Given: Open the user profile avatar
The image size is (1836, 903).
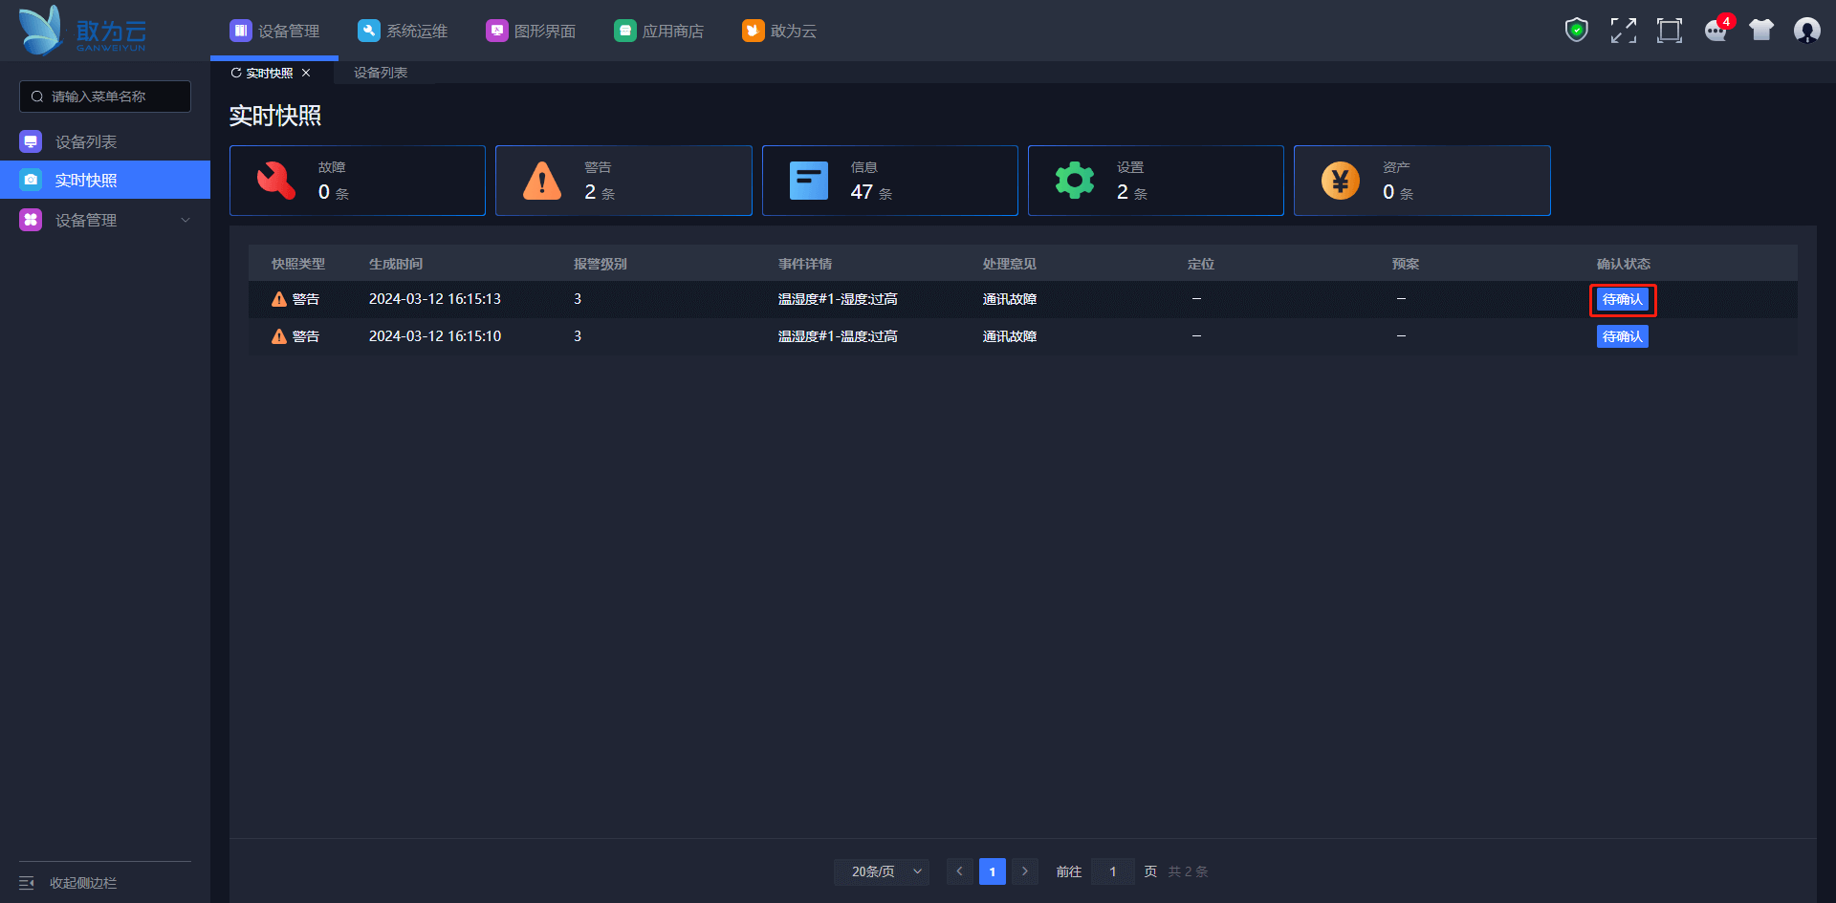Looking at the screenshot, I should click(x=1806, y=31).
